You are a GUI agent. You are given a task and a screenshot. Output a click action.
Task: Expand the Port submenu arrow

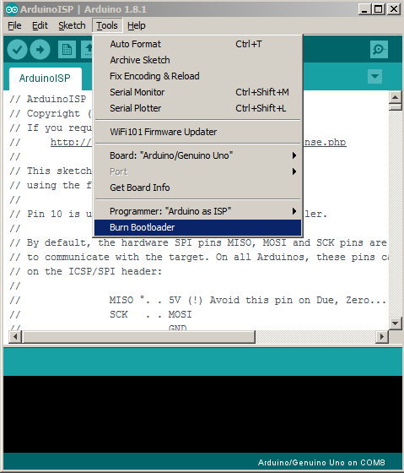point(294,171)
